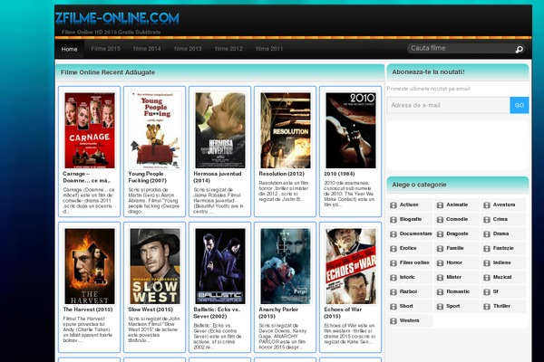Image resolution: width=544 pixels, height=362 pixels.
Task: Focus the Adresa de e-mail field
Action: pyautogui.click(x=448, y=105)
